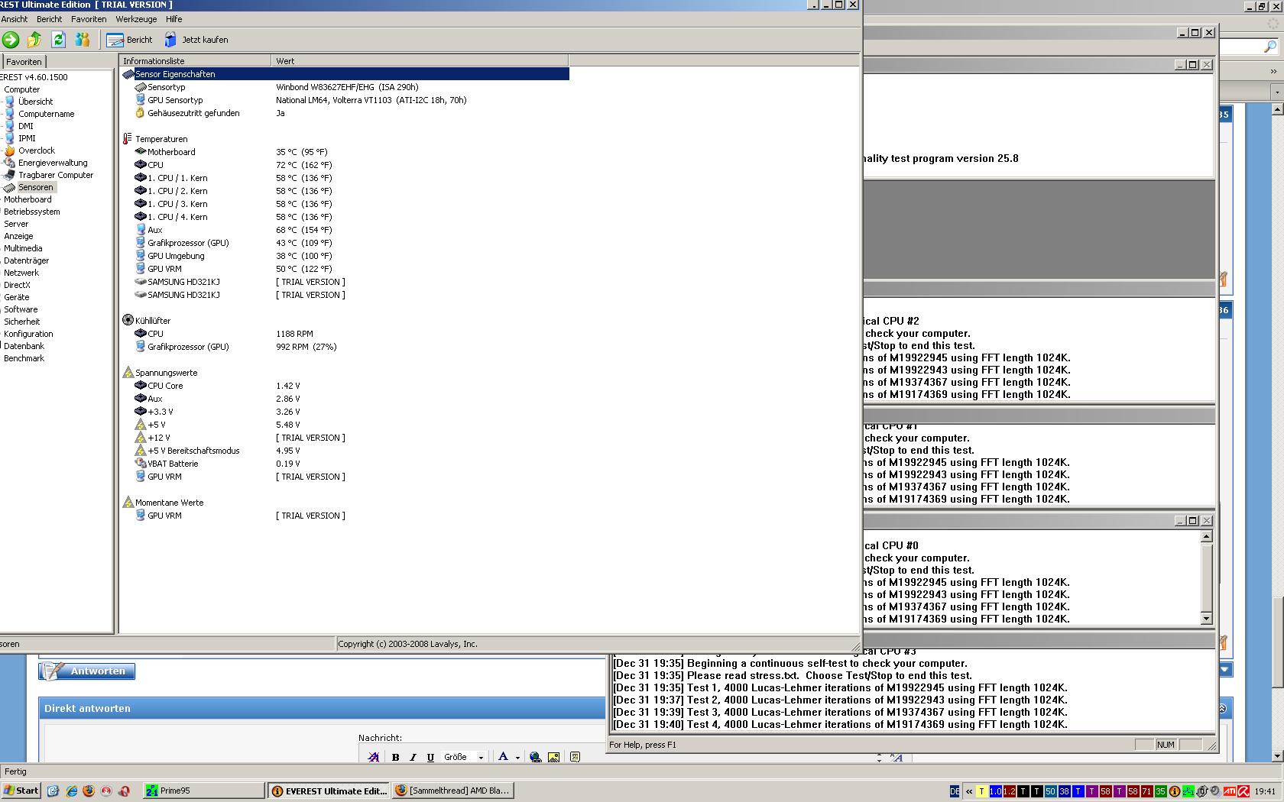Select Overclock in the sidebar tree

click(37, 150)
